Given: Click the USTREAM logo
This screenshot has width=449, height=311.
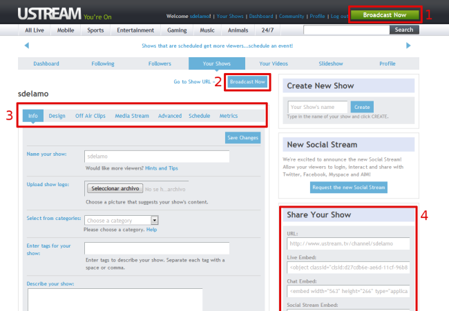Looking at the screenshot, I should (50, 13).
